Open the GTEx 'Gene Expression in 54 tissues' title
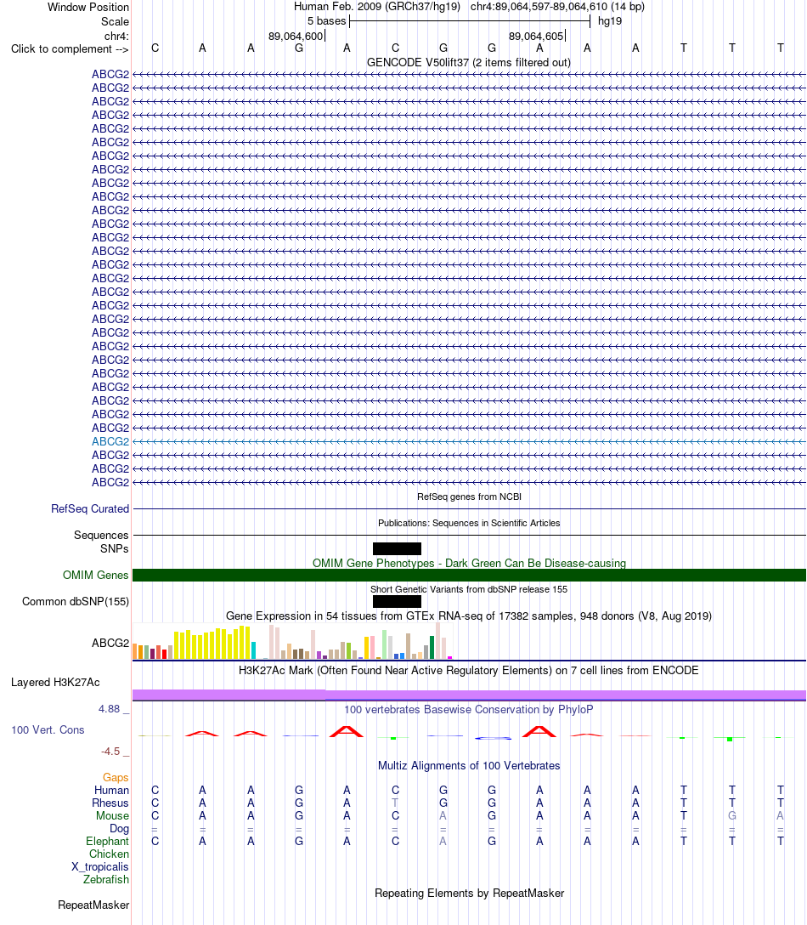 click(469, 616)
